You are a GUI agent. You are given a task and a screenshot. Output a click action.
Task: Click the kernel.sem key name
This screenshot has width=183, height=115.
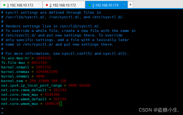pyautogui.click(x=12, y=81)
